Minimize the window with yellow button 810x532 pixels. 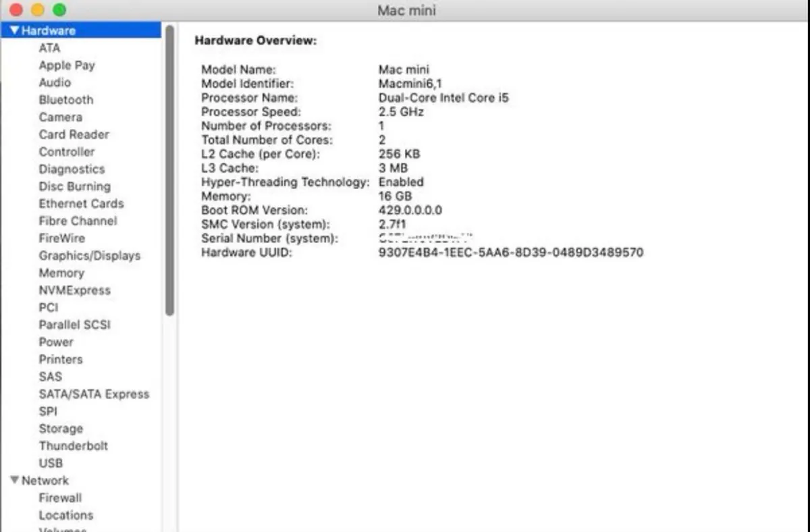coord(38,10)
